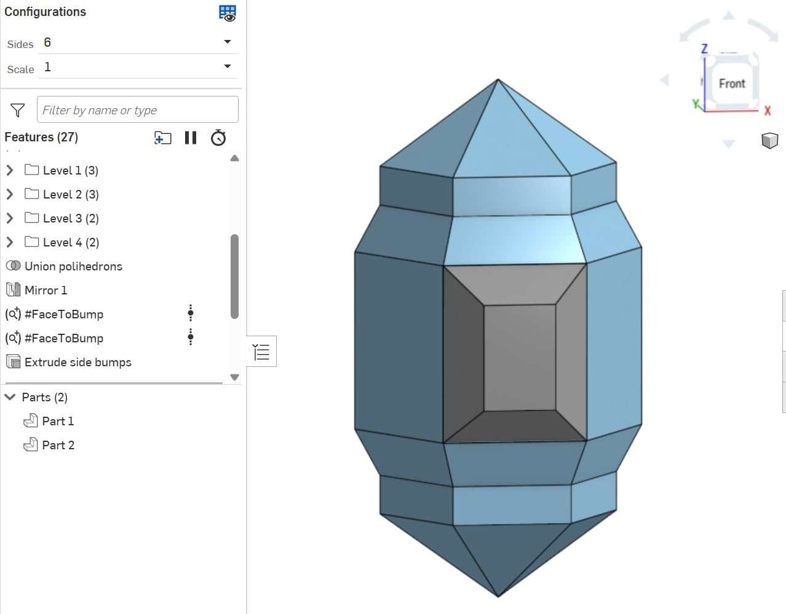
Task: Click the Mirror 1 feature icon
Action: (x=13, y=289)
